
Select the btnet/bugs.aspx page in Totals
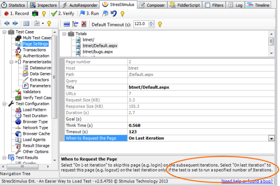tap(98, 52)
